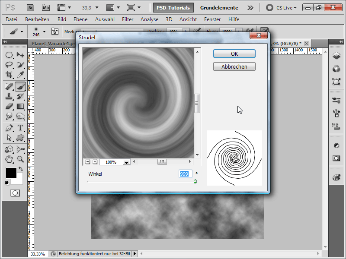The height and width of the screenshot is (259, 346).
Task: Toggle the Brush panel button
Action: 55,31
